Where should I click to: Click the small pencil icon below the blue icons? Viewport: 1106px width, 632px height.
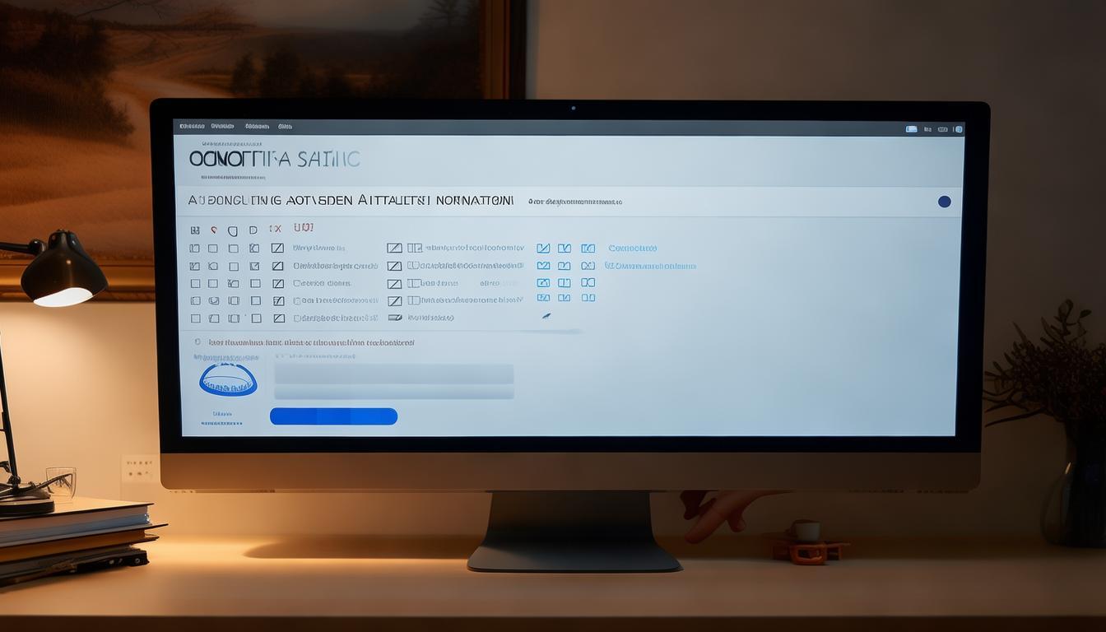(546, 316)
